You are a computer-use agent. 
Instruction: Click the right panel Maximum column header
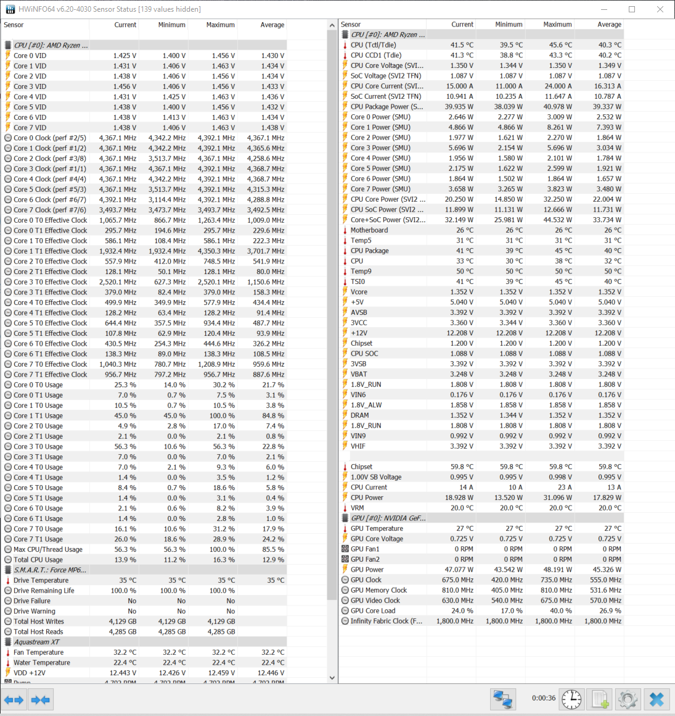click(x=550, y=24)
